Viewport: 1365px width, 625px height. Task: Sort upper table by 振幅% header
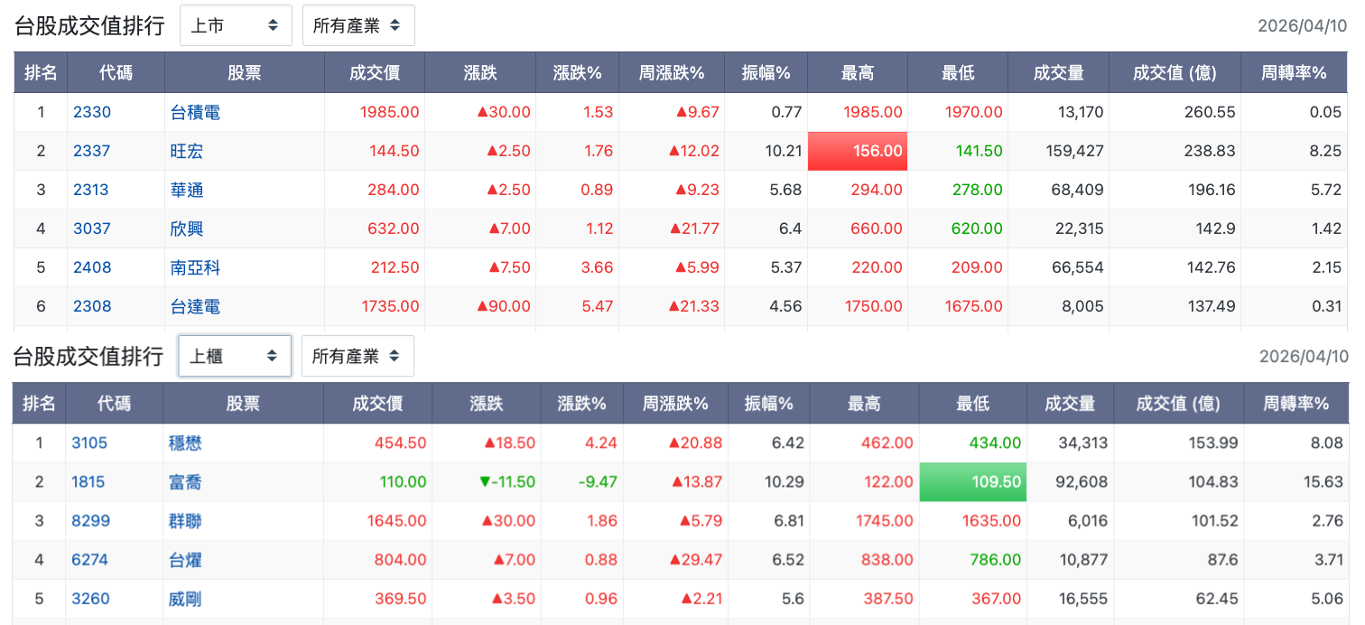point(766,73)
